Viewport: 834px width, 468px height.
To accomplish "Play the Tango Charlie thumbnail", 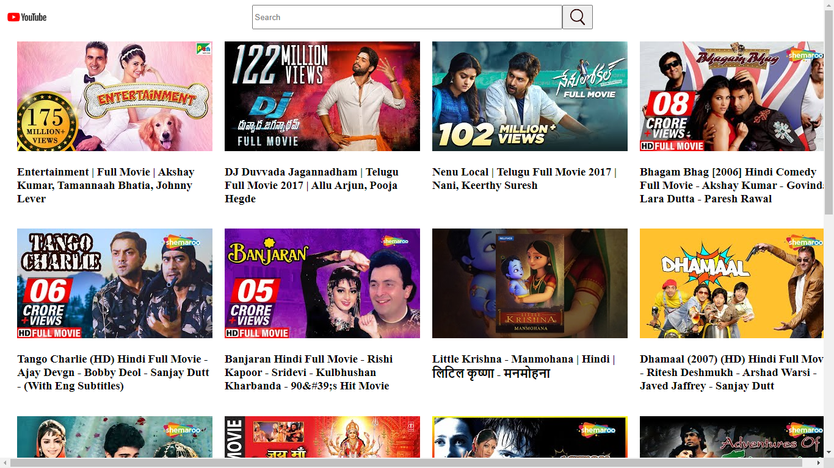I will [x=115, y=283].
